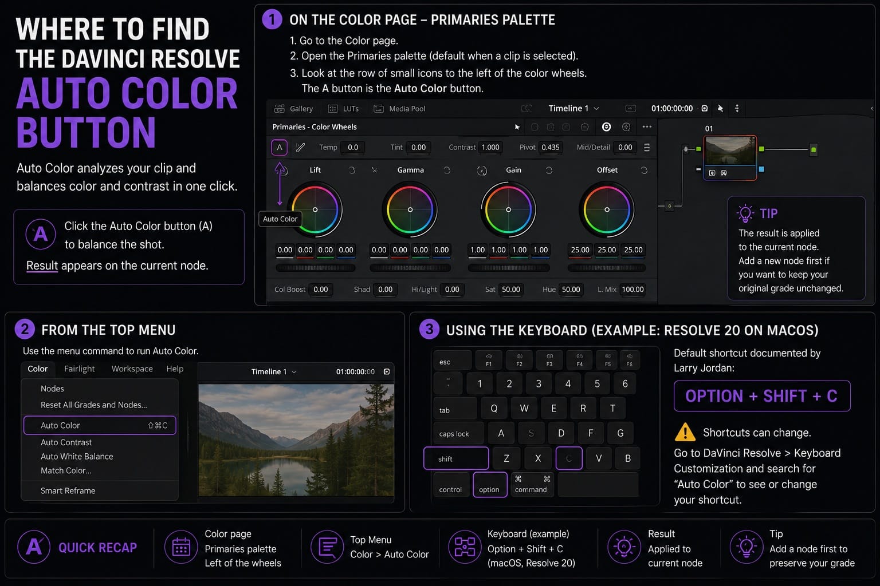Select the white point picker pencil icon

[x=300, y=147]
